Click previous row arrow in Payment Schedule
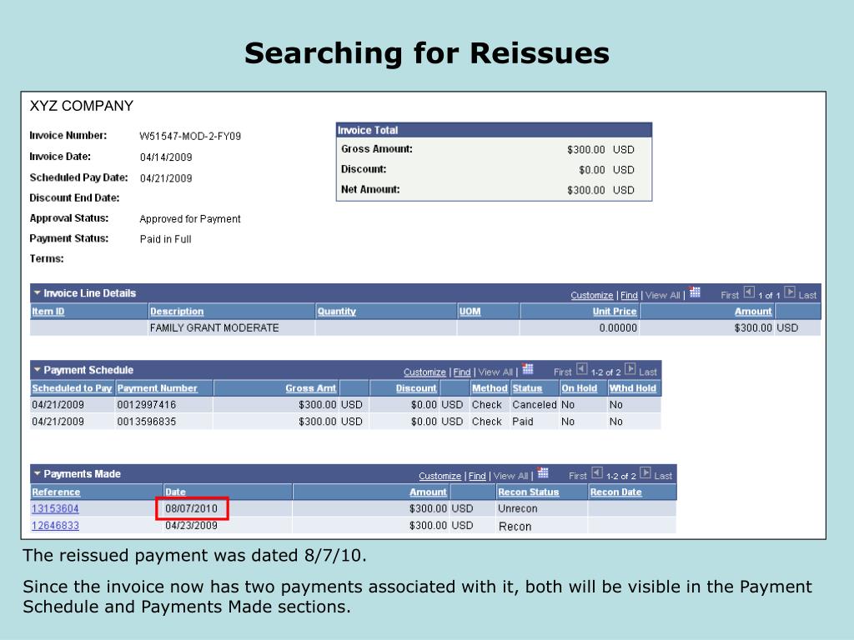 tap(582, 370)
